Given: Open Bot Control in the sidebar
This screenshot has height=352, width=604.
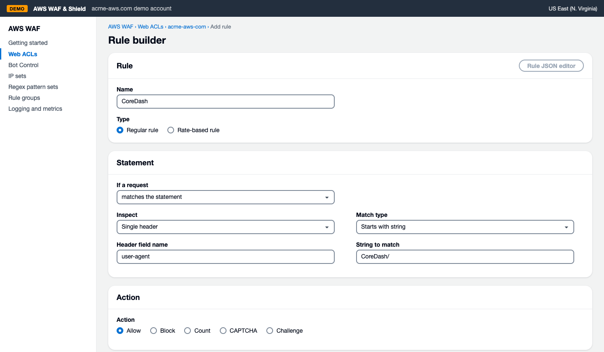Looking at the screenshot, I should click(x=23, y=65).
